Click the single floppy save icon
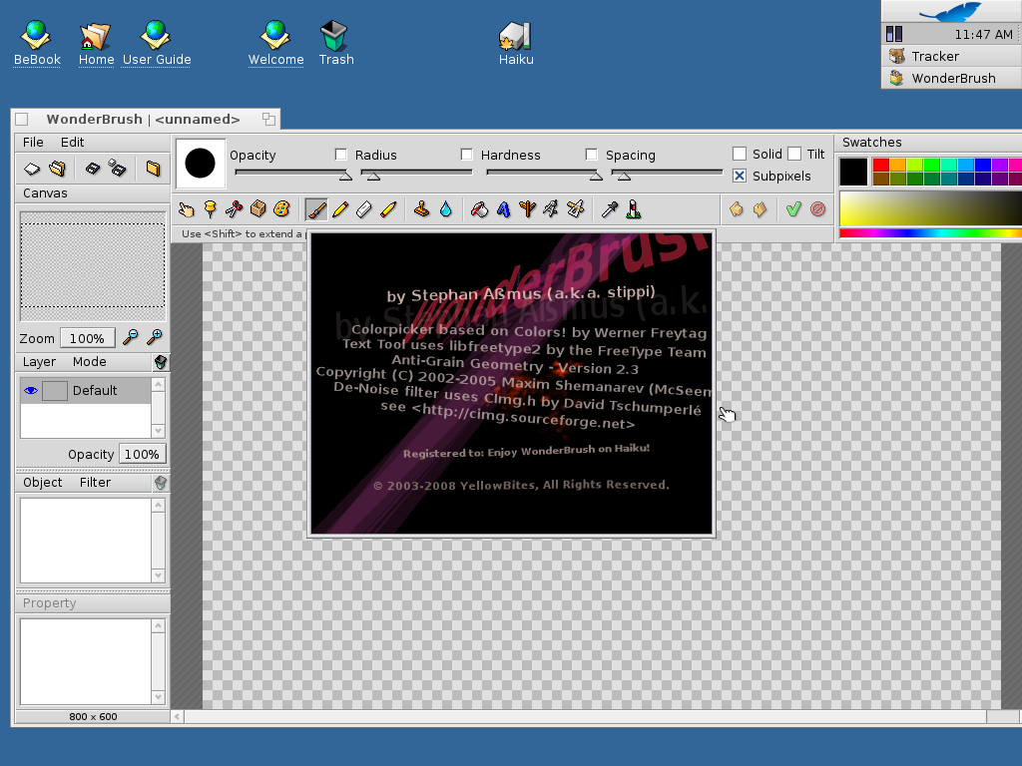This screenshot has width=1022, height=766. pyautogui.click(x=93, y=170)
